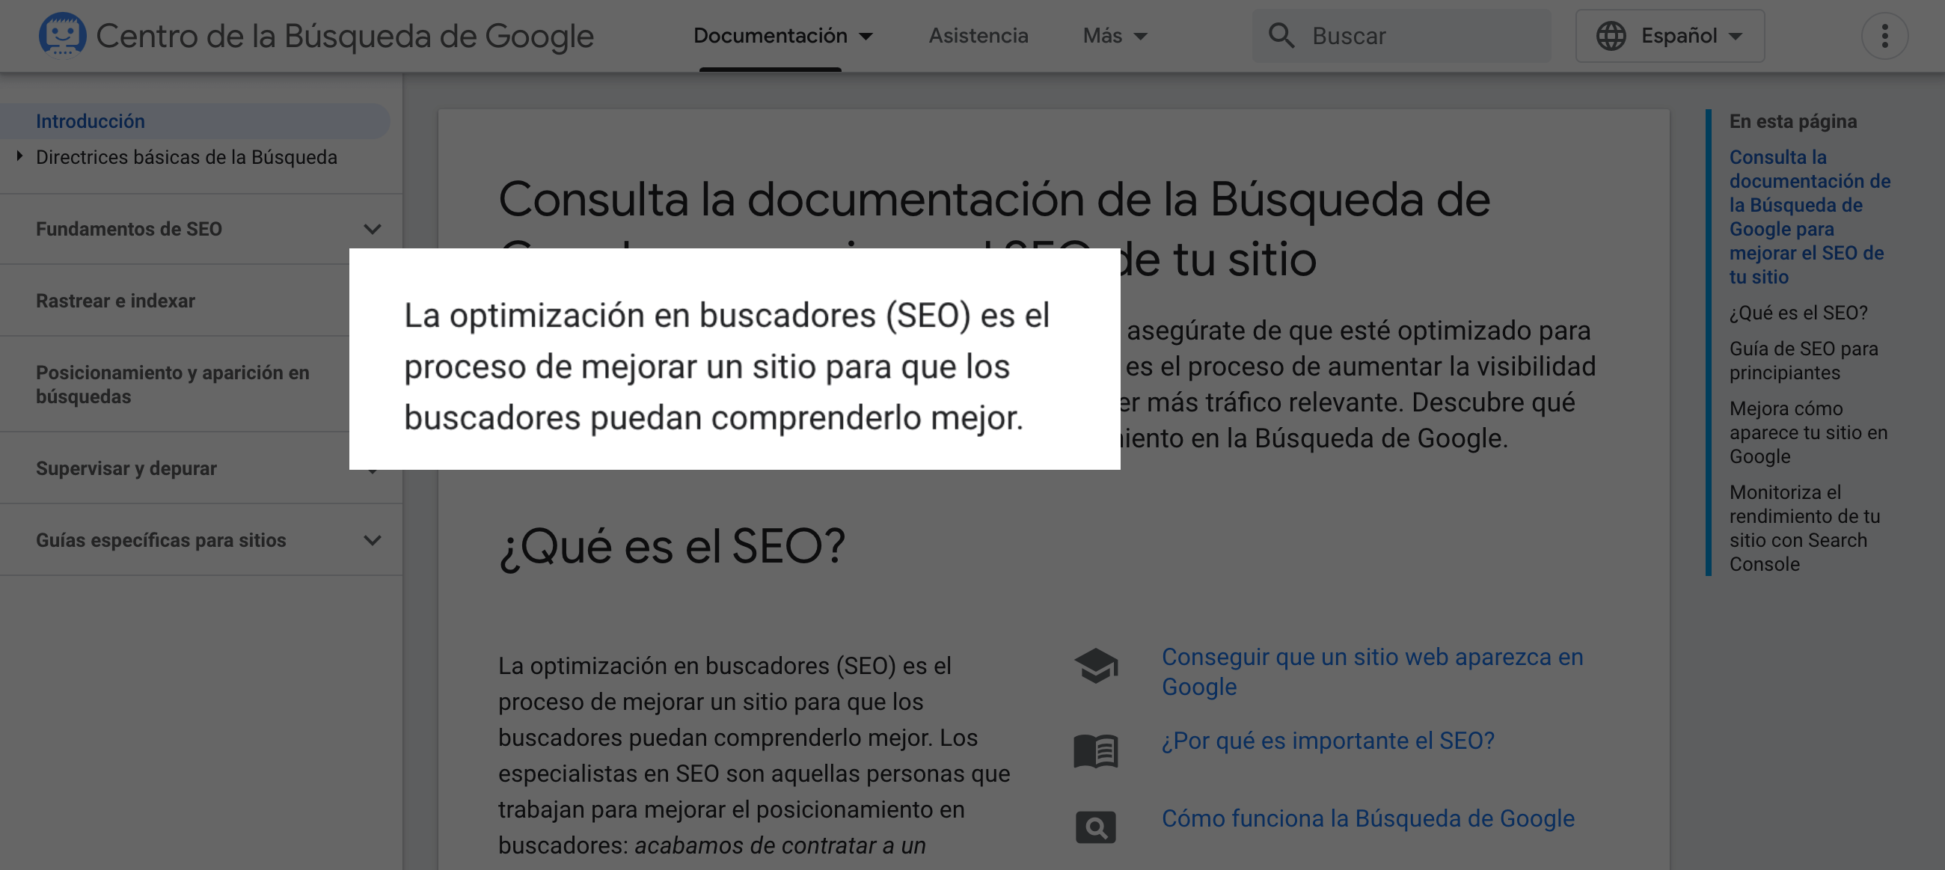Open the Más dropdown menu
The width and height of the screenshot is (1945, 870).
pyautogui.click(x=1115, y=35)
